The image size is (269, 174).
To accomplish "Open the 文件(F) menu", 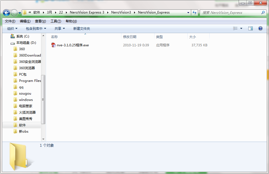I will pos(10,21).
